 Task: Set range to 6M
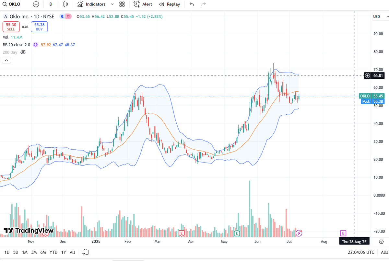click(43, 252)
